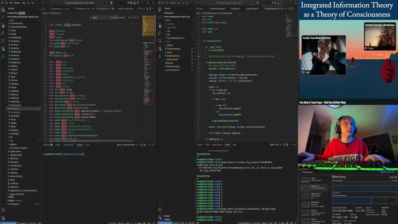Open Source Control in right VS Code window
The image size is (398, 224).
(x=160, y=25)
